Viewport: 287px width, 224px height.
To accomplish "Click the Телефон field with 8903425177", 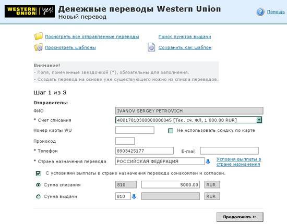I will pos(144,151).
